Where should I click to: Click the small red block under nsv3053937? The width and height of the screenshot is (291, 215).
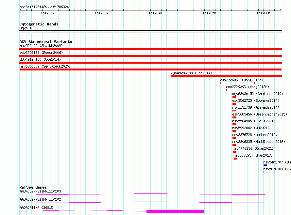(235, 159)
